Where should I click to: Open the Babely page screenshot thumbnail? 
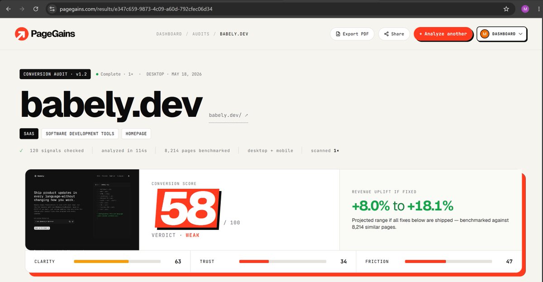coord(82,210)
